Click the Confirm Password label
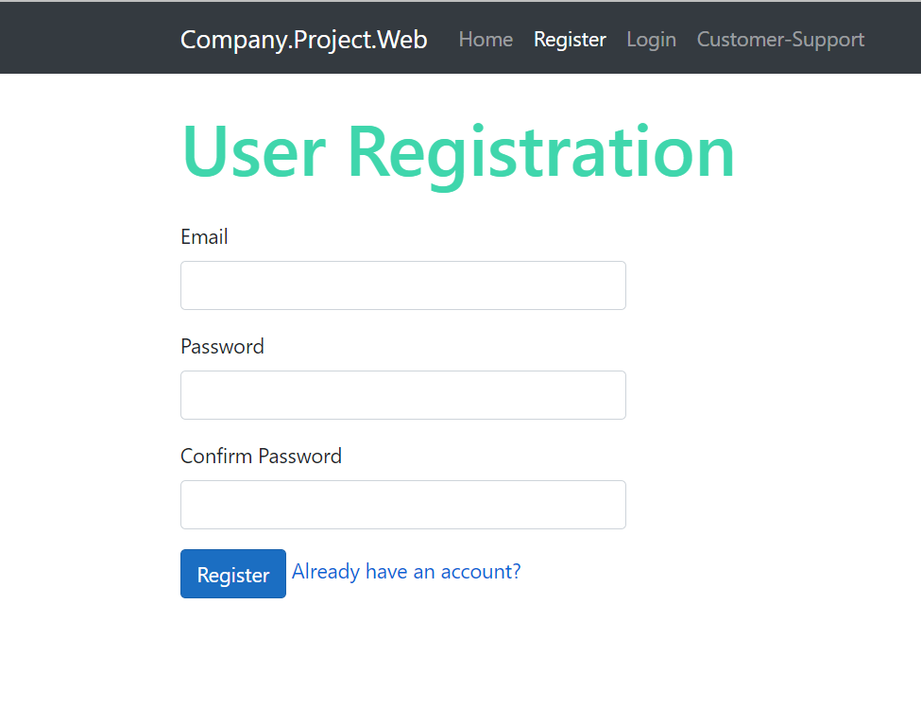 [x=261, y=456]
